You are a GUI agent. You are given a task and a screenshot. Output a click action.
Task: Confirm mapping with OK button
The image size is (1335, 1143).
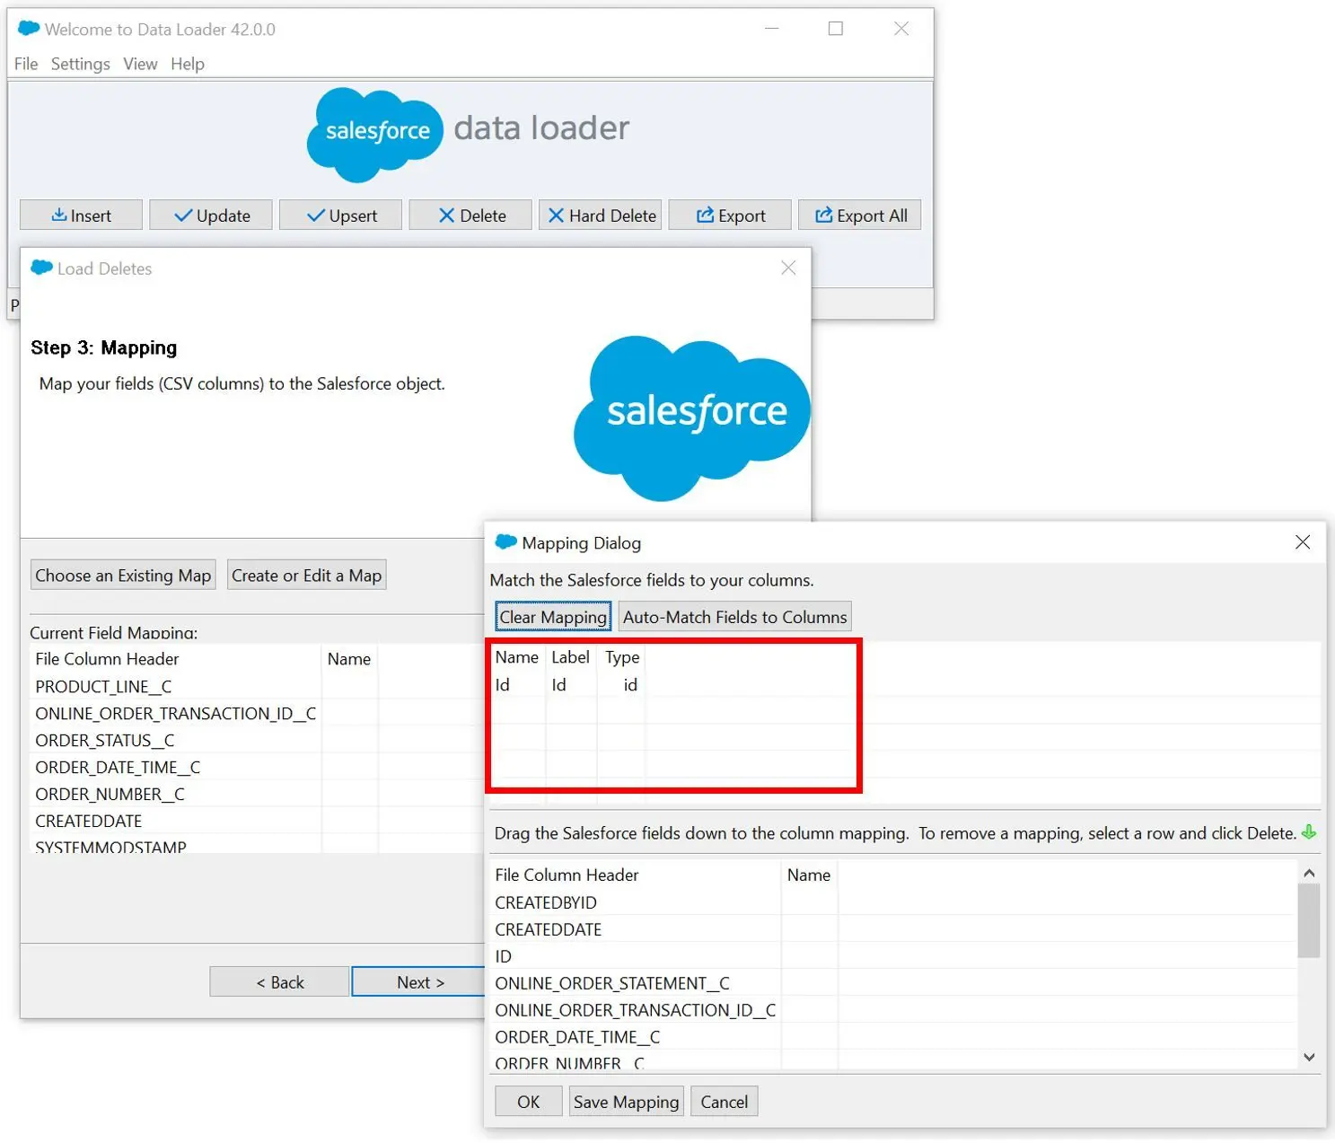[529, 1102]
